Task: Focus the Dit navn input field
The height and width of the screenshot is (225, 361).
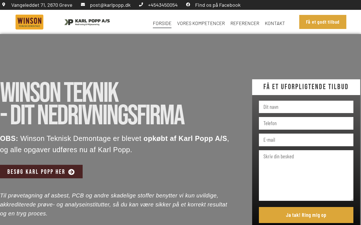Action: 306,107
